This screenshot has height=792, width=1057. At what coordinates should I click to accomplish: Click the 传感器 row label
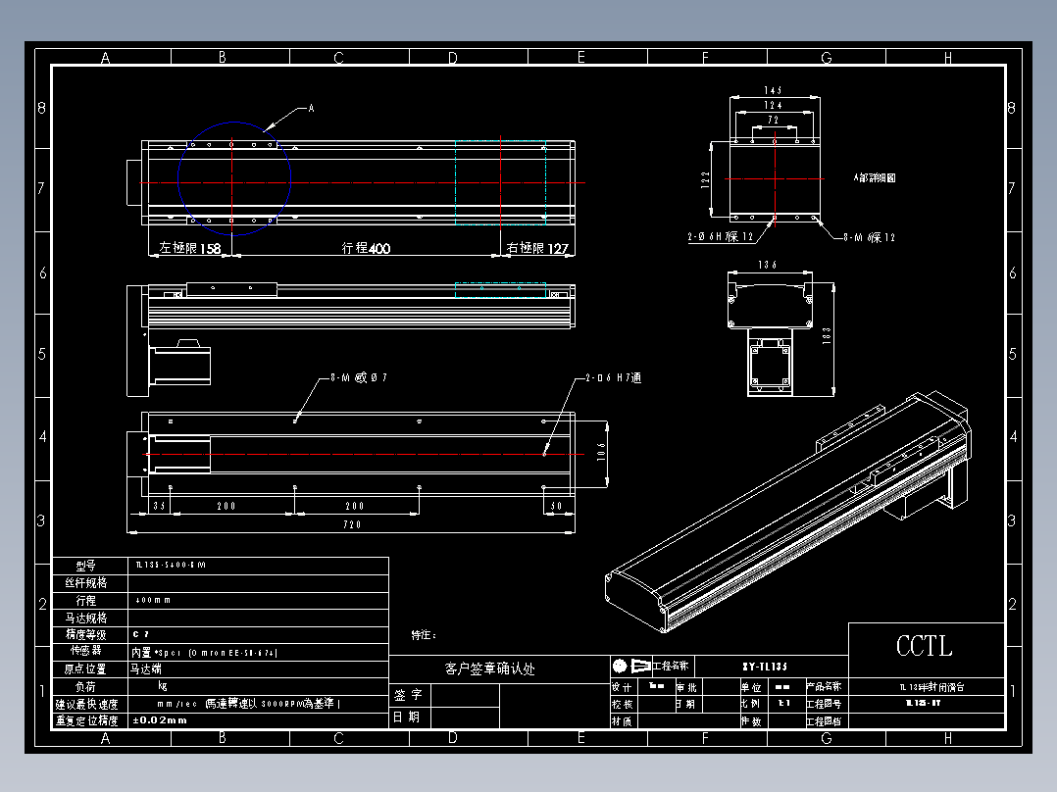pyautogui.click(x=85, y=651)
